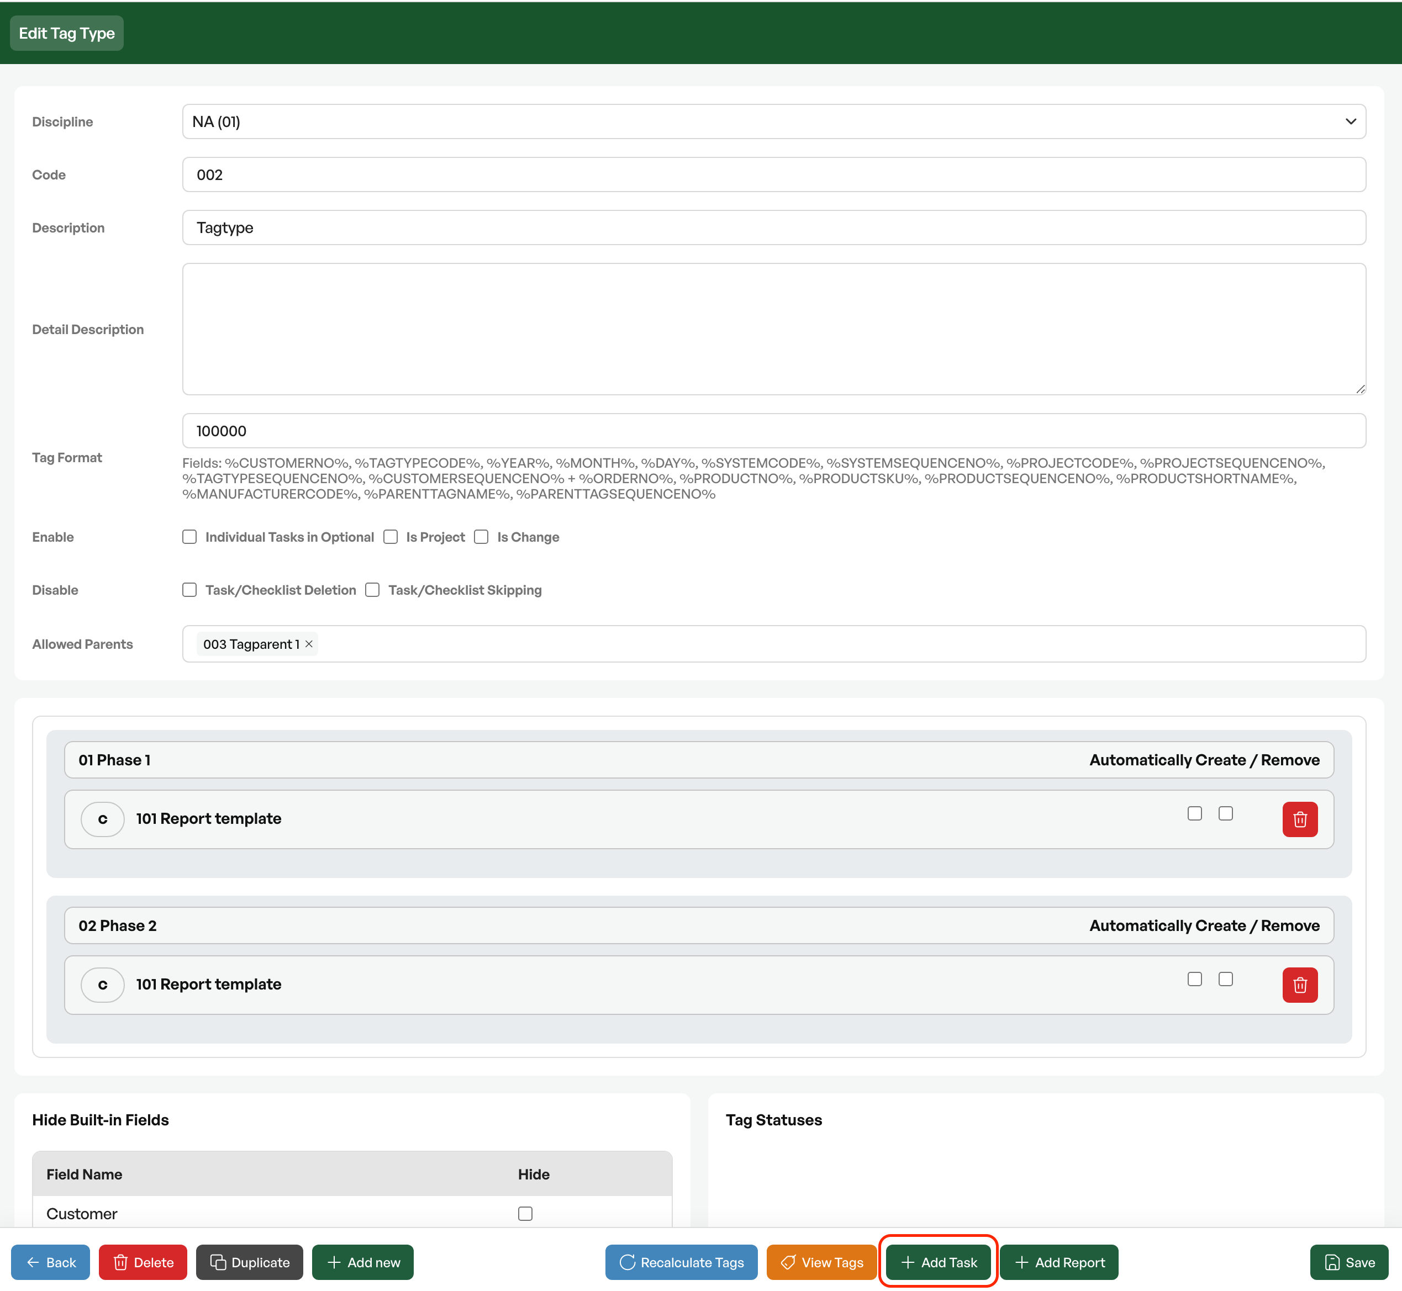The height and width of the screenshot is (1291, 1402).
Task: Edit the Tag Format field
Action: click(x=774, y=430)
